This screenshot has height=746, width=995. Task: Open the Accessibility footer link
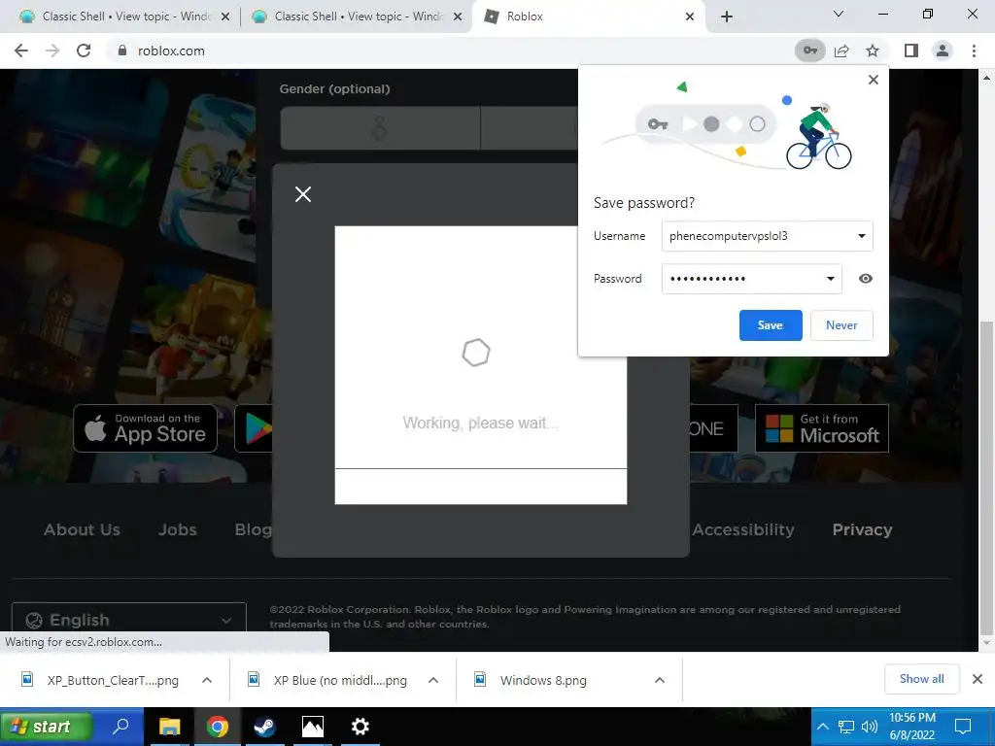pos(743,529)
